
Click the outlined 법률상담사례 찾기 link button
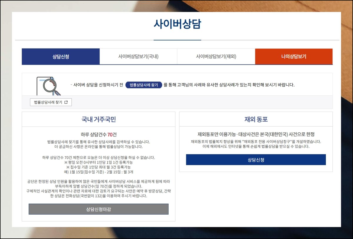click(x=51, y=102)
